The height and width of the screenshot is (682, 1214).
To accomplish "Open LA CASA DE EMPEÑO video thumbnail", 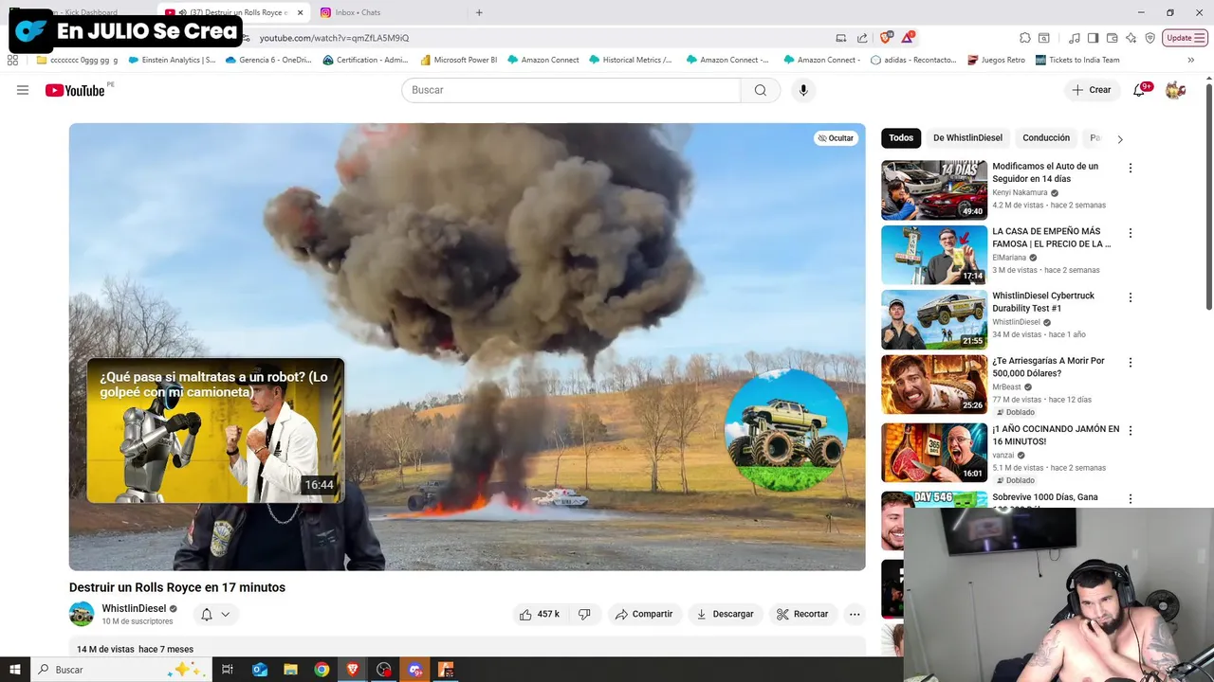I will tap(934, 255).
